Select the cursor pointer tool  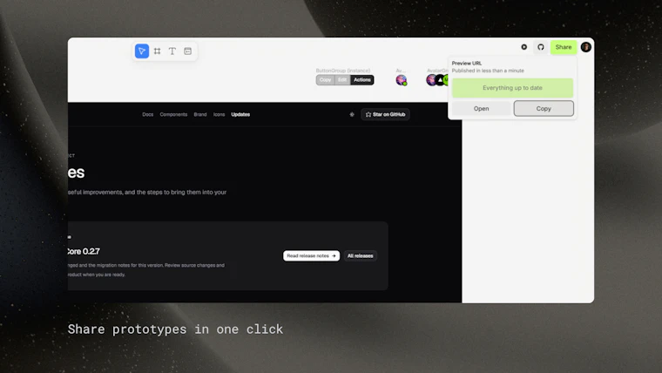point(142,51)
